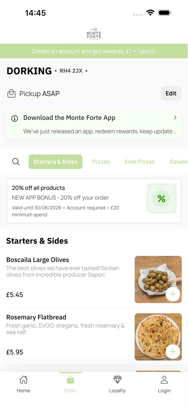This screenshot has height=408, width=188.
Task: Open the menu search magnifier icon
Action: coord(16,162)
